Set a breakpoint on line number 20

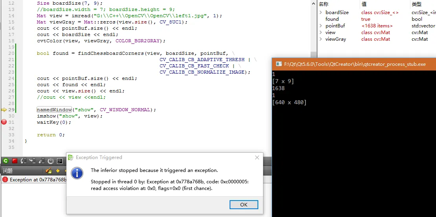11,53
